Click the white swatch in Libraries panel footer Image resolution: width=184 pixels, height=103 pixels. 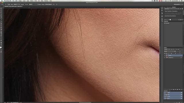tap(170, 20)
